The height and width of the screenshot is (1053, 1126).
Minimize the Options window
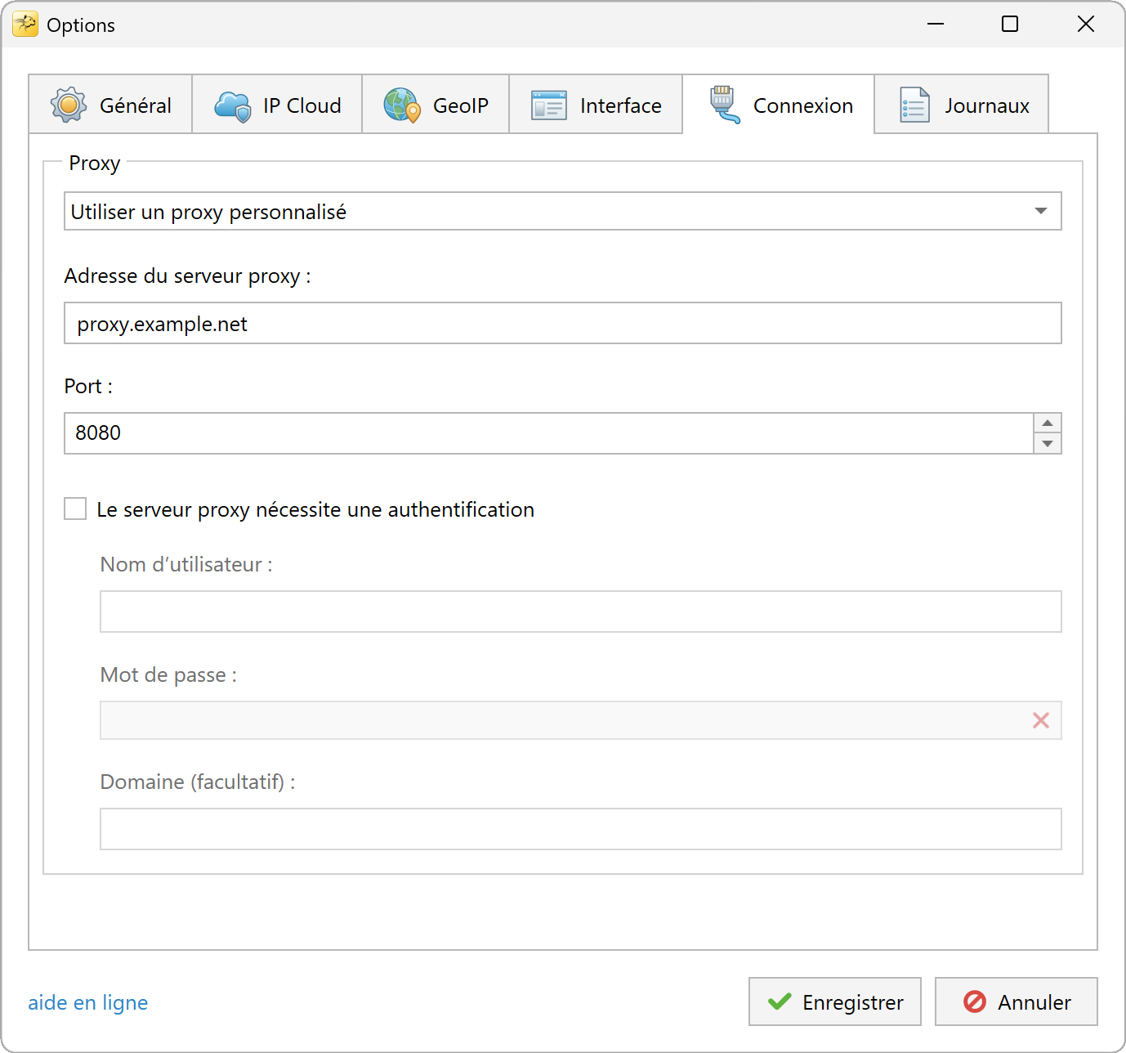click(936, 24)
